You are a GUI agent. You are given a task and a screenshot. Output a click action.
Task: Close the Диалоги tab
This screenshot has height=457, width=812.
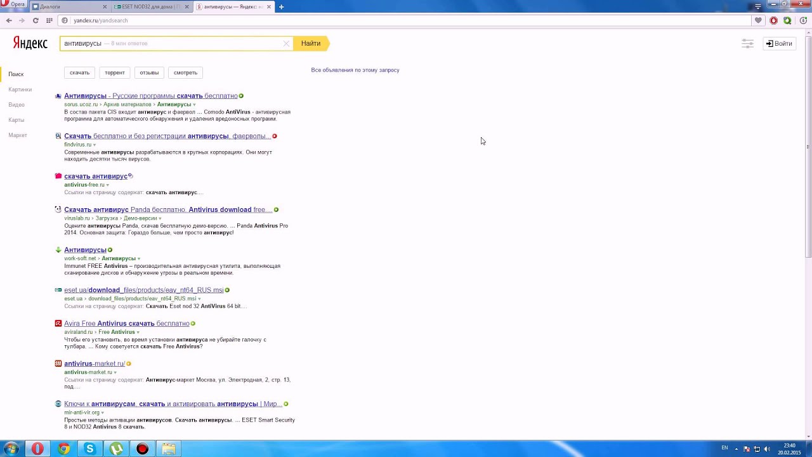[104, 7]
